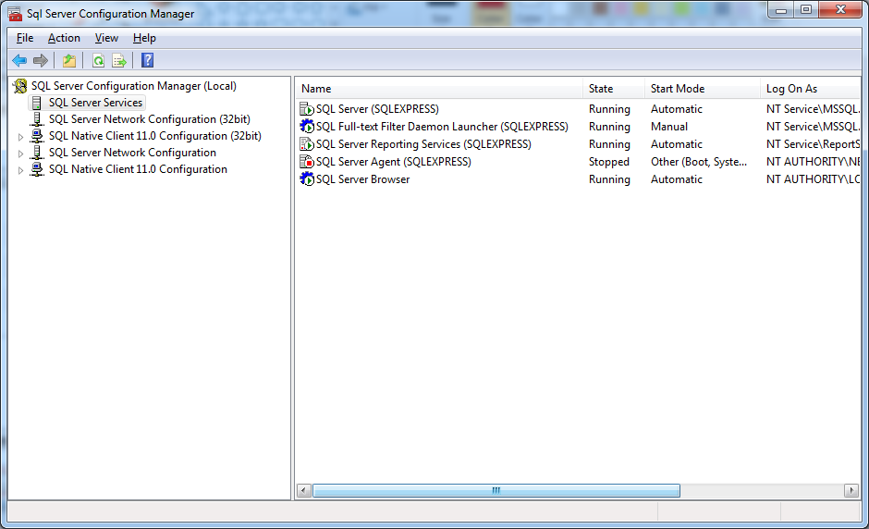Select the SQL Server Browser row name
This screenshot has height=529, width=869.
[362, 179]
